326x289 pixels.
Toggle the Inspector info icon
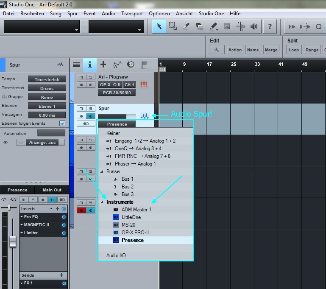tap(90, 65)
